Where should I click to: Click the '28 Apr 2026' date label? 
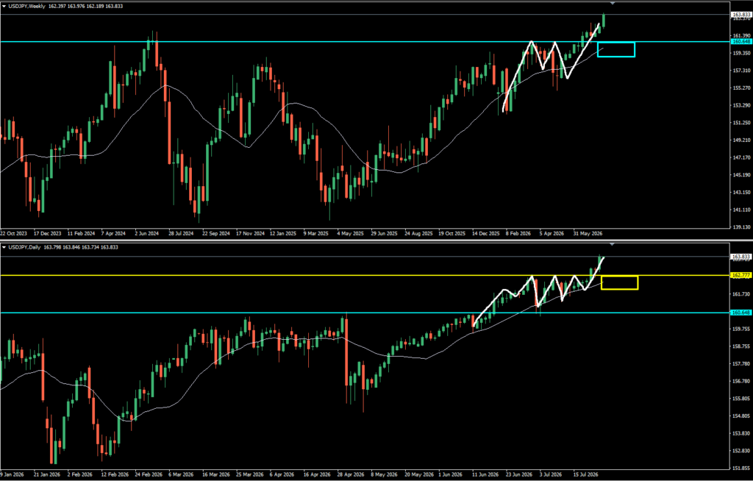[351, 475]
